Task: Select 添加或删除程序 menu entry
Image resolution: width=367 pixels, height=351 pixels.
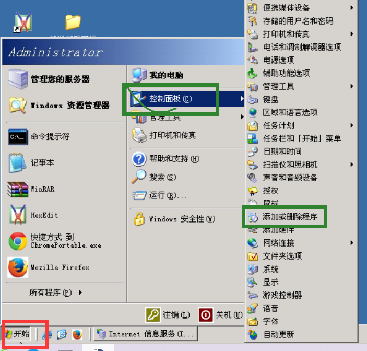Action: (301, 217)
